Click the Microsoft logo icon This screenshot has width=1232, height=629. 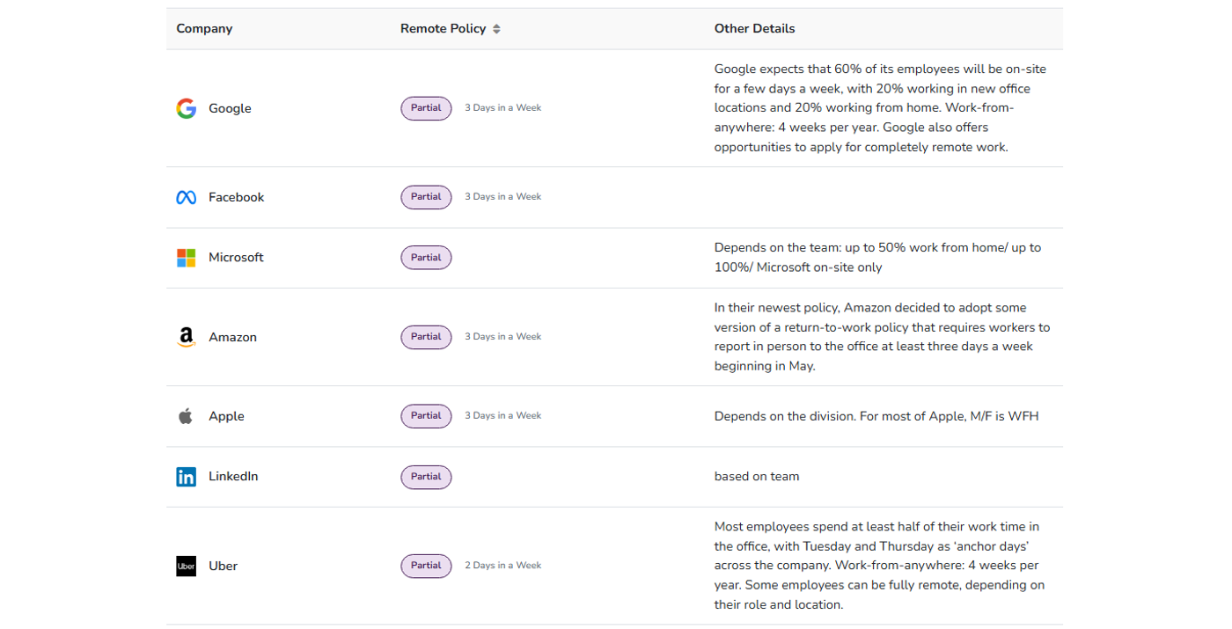[x=186, y=258]
